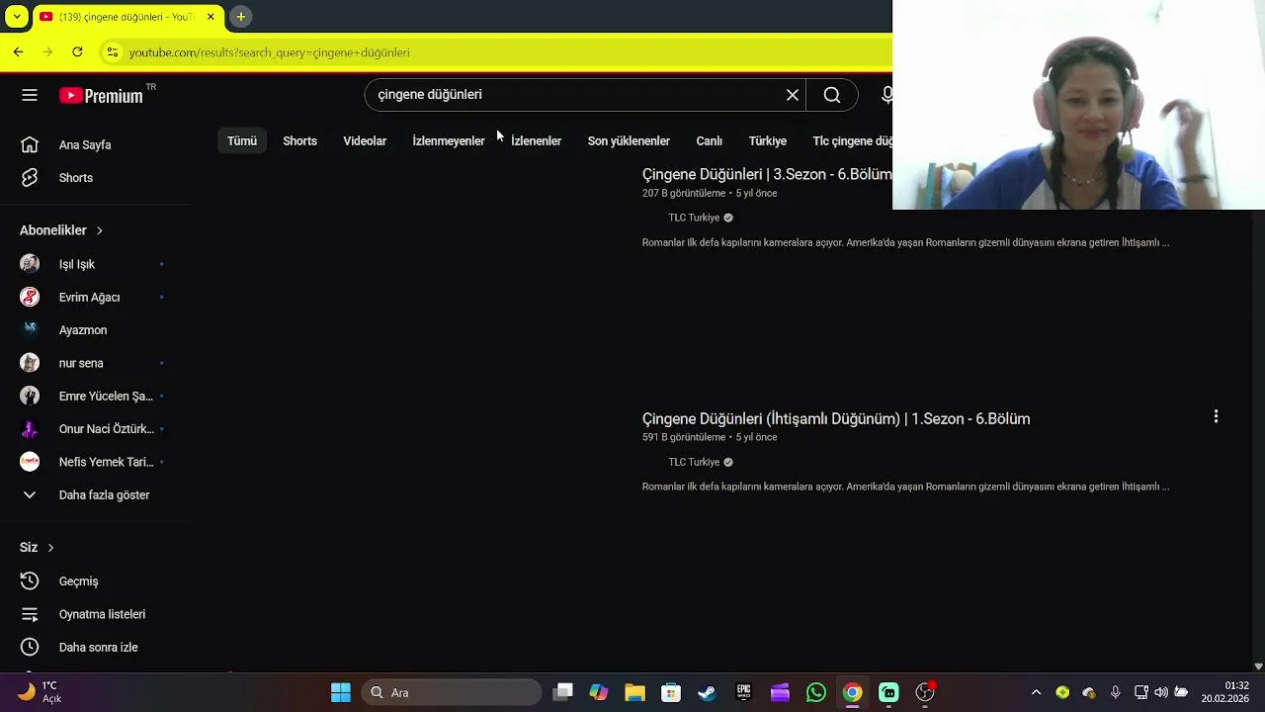Open the YouTube hamburger guide menu
Screen dimensions: 1265x712
(x=30, y=95)
